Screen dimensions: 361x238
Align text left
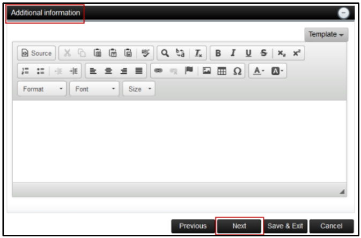pos(93,71)
